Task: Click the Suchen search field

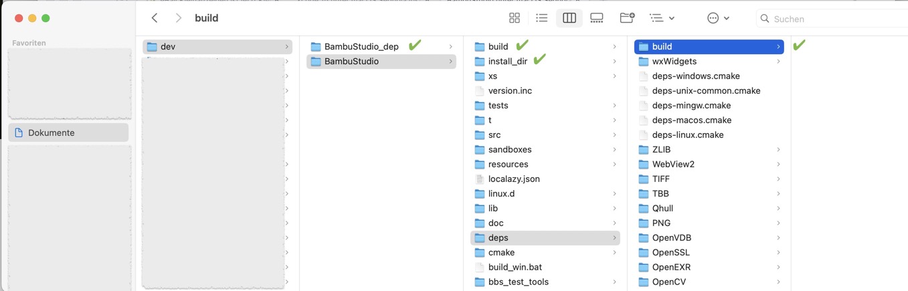Action: pos(832,19)
